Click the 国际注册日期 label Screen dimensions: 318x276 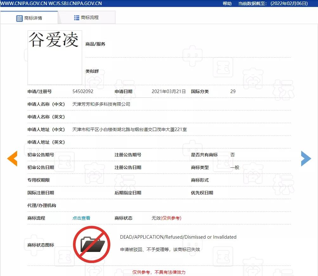tap(41, 193)
